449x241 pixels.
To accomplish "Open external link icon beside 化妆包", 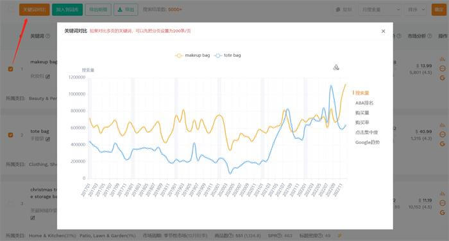I will (x=47, y=77).
